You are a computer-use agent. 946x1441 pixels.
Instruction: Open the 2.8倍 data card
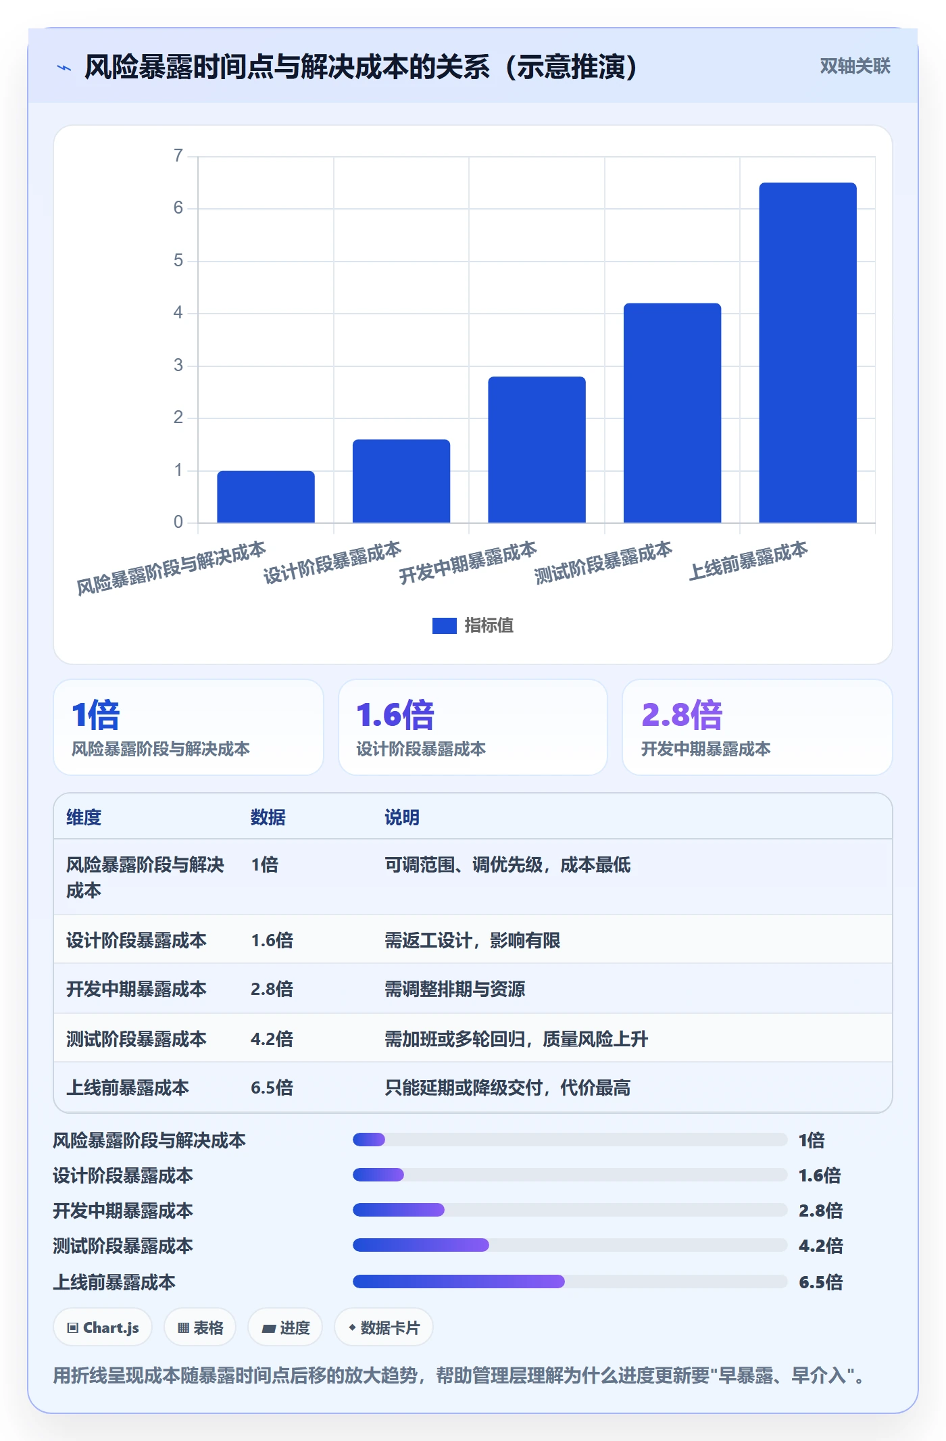pyautogui.click(x=757, y=727)
